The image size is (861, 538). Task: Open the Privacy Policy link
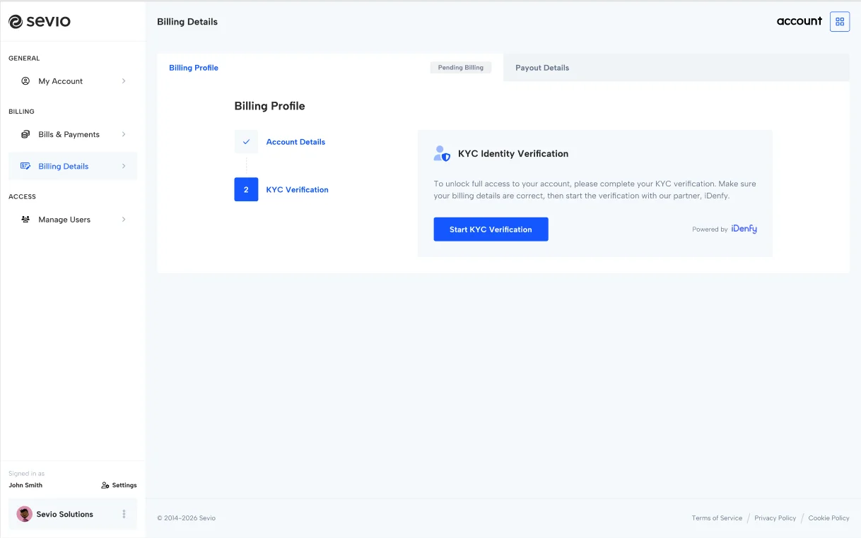tap(775, 518)
